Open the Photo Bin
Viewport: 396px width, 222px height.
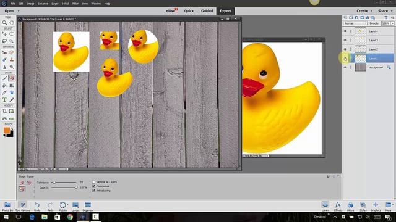(x=7, y=207)
